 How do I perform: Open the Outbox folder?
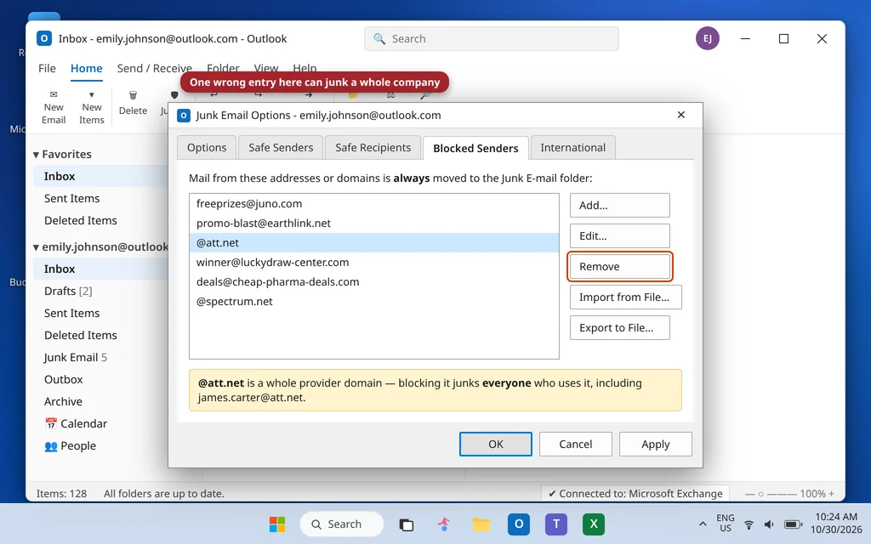[100, 380]
